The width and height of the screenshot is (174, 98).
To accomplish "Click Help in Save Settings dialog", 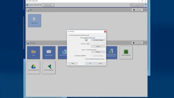I will point(73,63).
